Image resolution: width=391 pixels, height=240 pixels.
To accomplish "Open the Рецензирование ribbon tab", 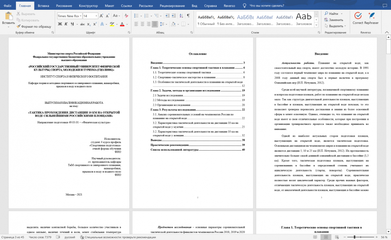I will [x=172, y=5].
